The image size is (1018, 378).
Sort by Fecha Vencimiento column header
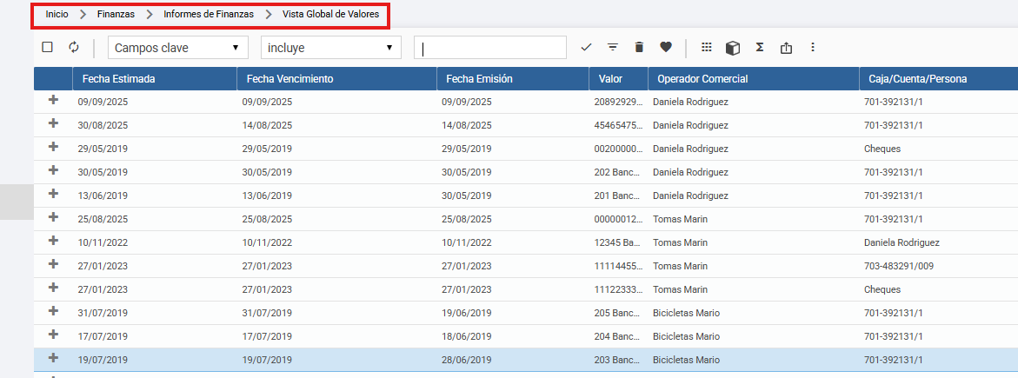(x=337, y=78)
